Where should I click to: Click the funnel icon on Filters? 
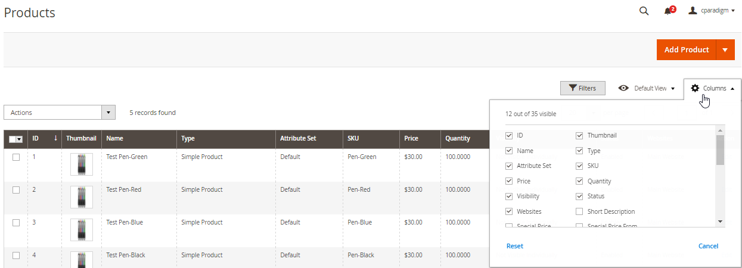(573, 88)
